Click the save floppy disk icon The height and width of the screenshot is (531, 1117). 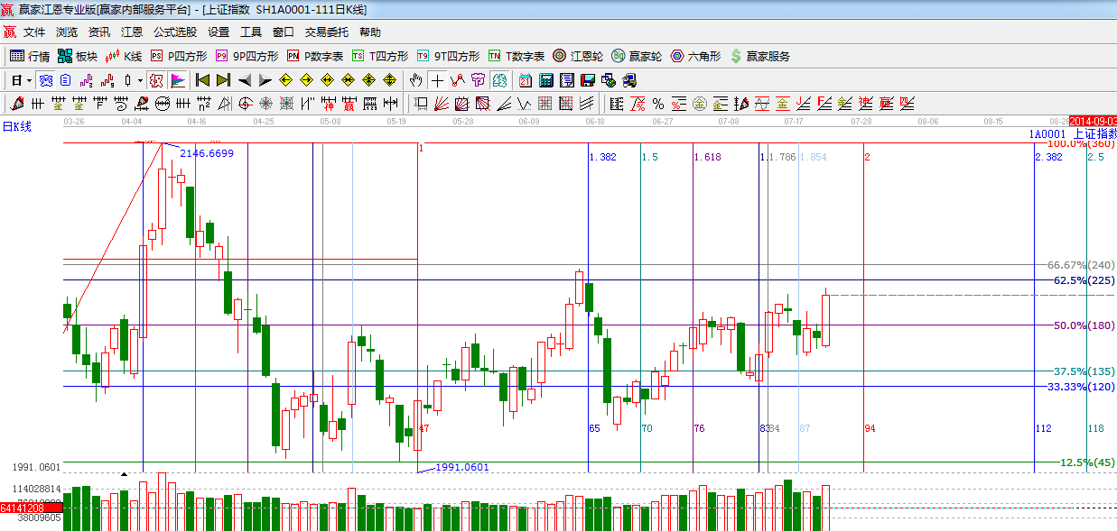[587, 80]
